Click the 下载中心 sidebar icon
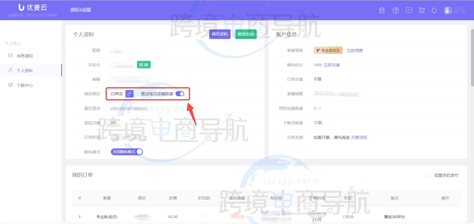Viewport: 474px width, 224px height. (11, 85)
